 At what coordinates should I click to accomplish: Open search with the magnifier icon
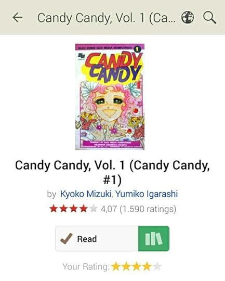[x=209, y=18]
